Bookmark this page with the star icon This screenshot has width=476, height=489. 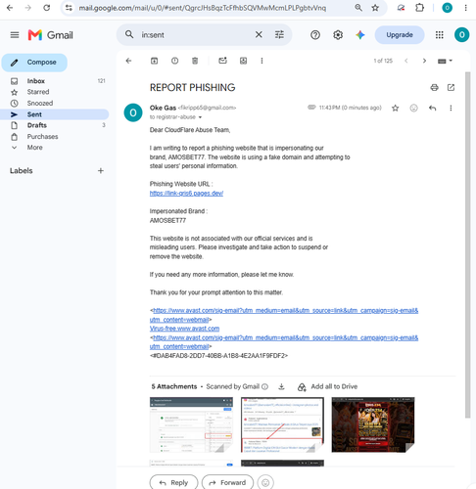click(375, 8)
